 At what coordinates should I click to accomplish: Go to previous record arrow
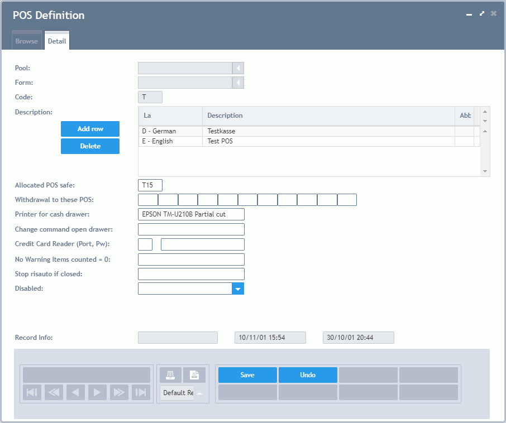click(75, 392)
